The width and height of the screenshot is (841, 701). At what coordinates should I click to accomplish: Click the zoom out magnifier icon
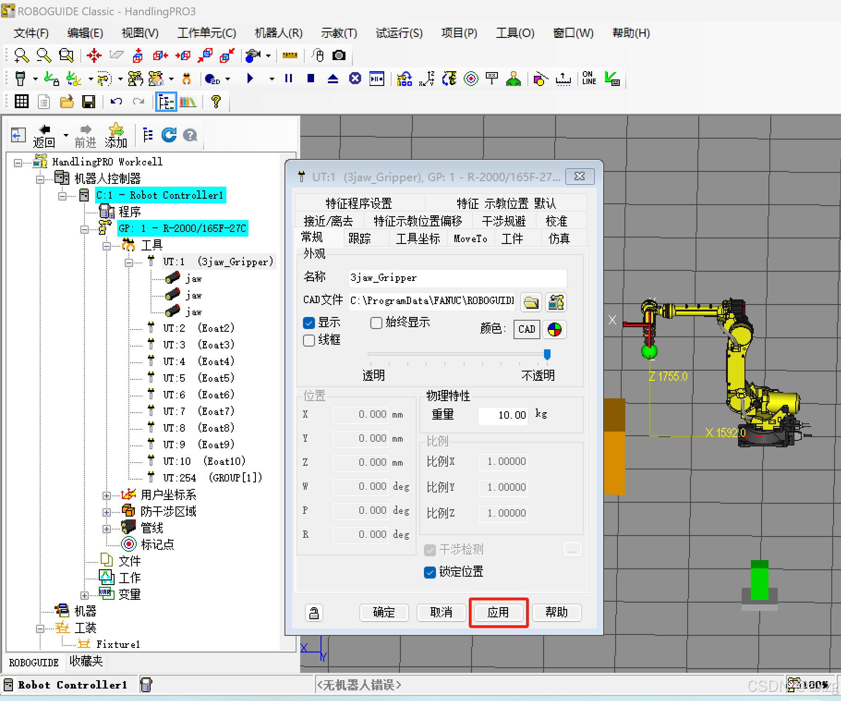tap(44, 55)
